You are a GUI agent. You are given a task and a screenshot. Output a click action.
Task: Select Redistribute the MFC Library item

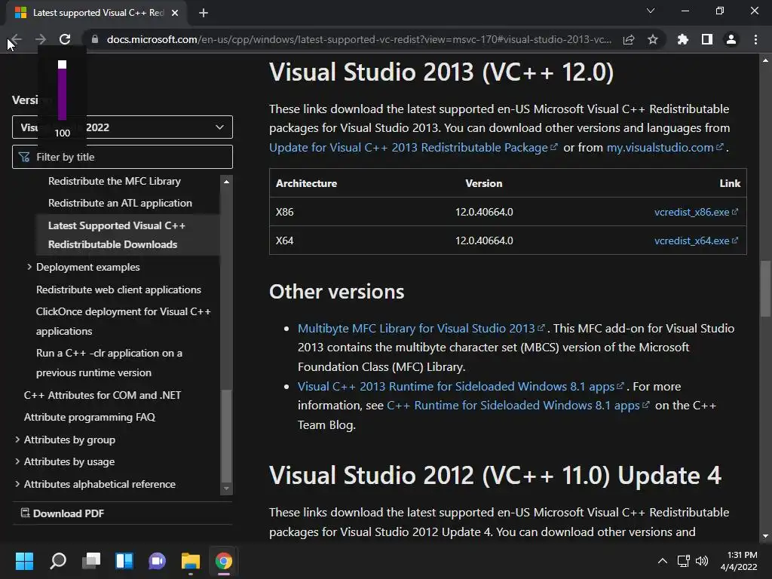(115, 181)
